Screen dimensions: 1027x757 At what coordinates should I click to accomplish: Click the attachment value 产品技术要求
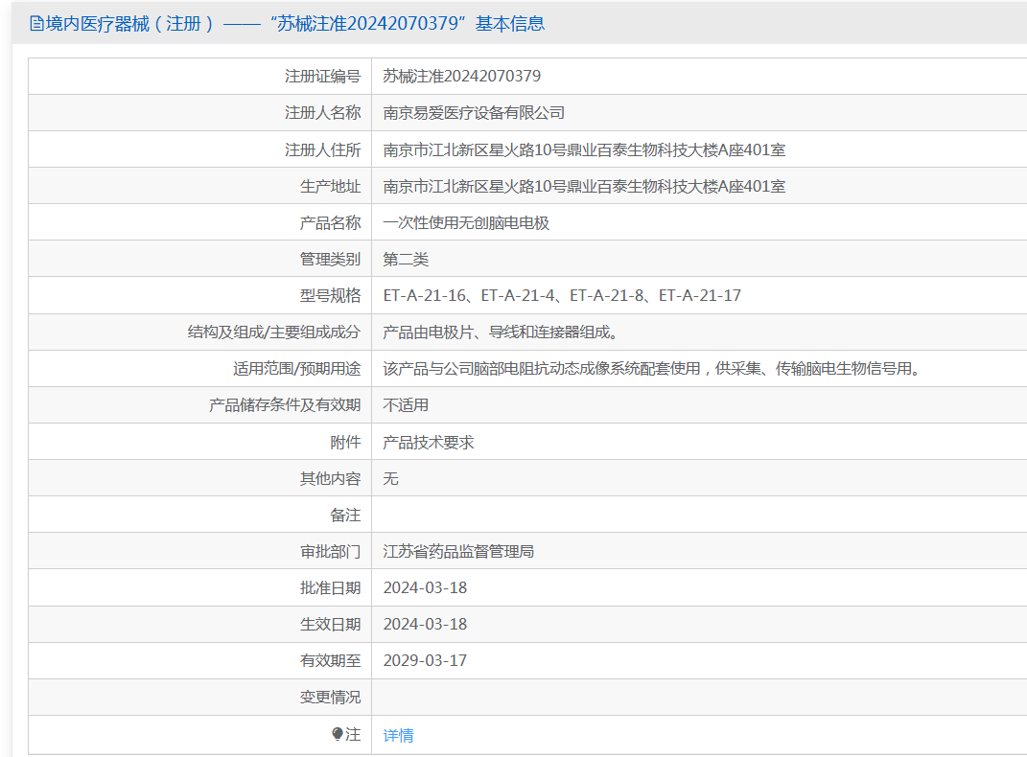click(429, 443)
